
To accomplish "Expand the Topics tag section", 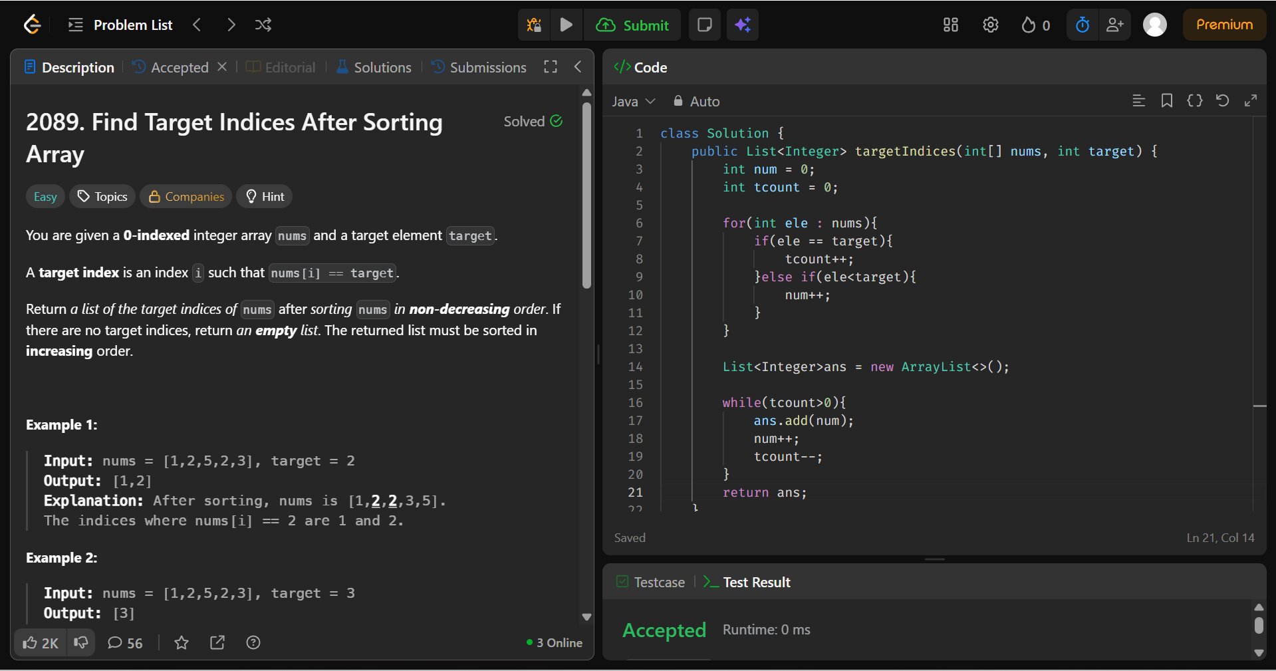I will pyautogui.click(x=102, y=197).
